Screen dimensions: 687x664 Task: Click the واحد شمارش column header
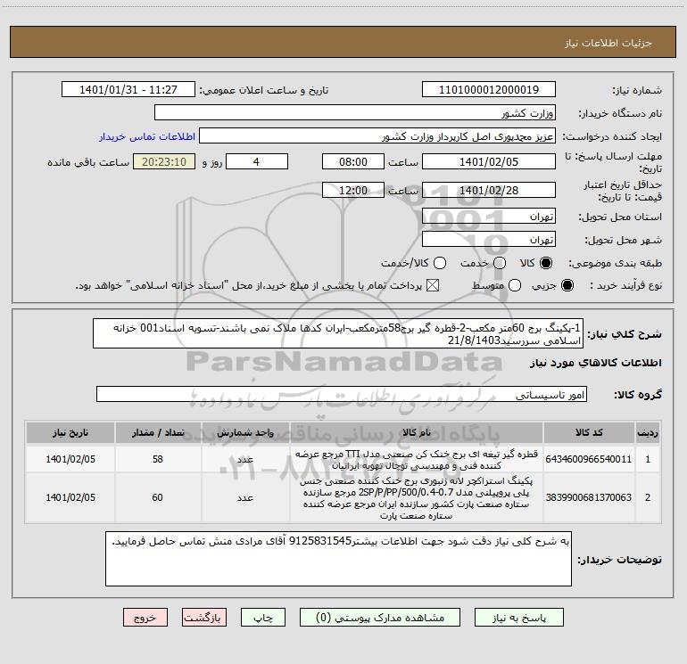tap(245, 432)
